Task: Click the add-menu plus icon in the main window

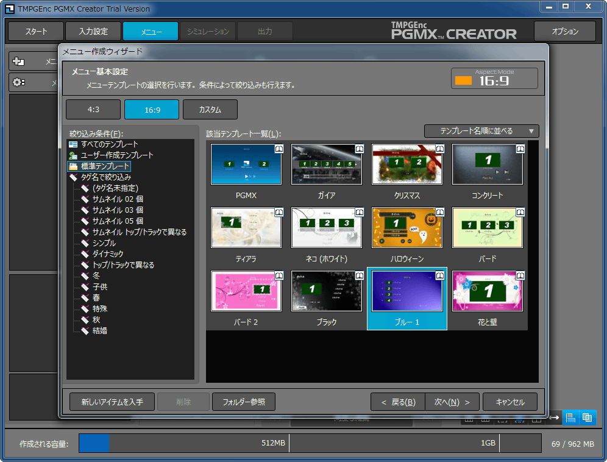Action: click(x=18, y=61)
